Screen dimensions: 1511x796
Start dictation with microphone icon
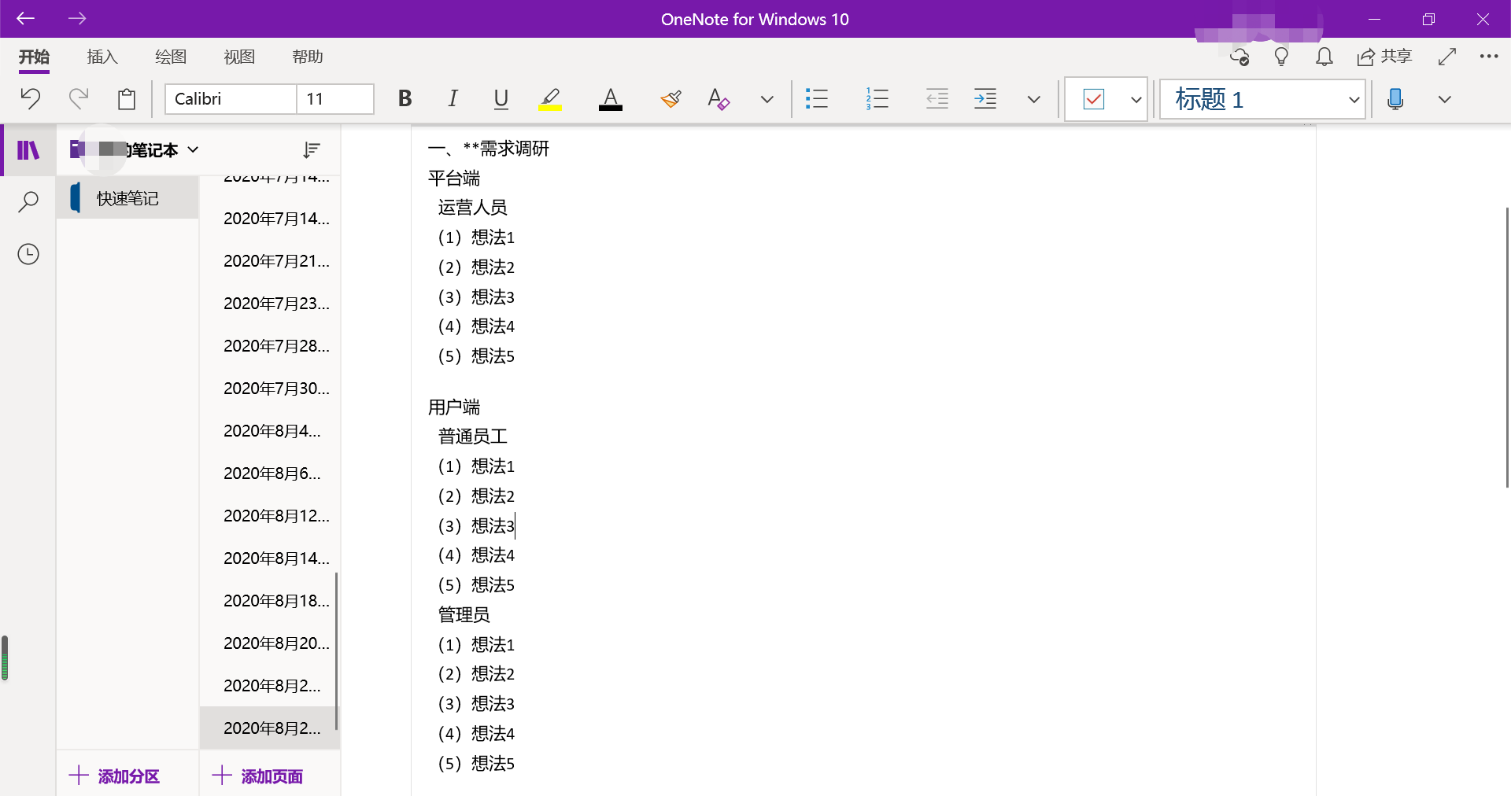[1395, 98]
